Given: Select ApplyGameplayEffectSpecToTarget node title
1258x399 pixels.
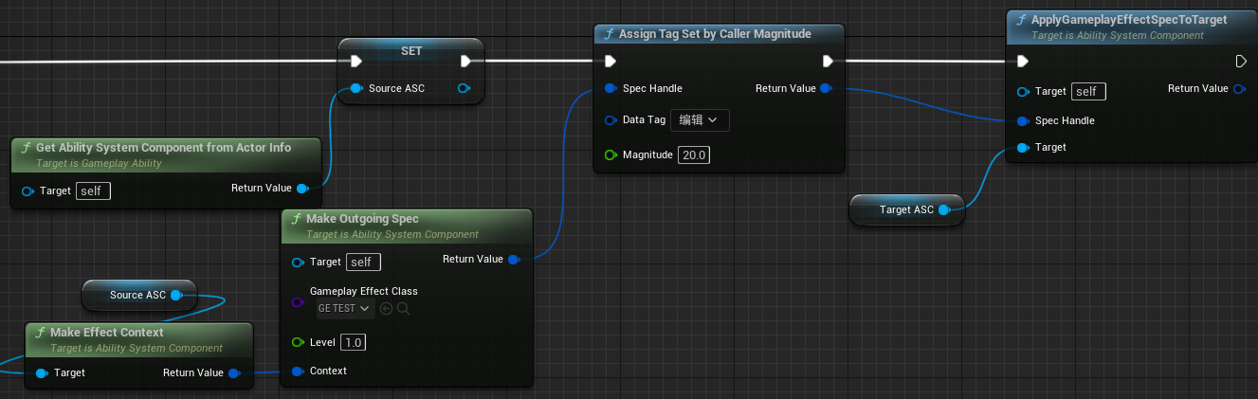Looking at the screenshot, I should pos(1128,19).
